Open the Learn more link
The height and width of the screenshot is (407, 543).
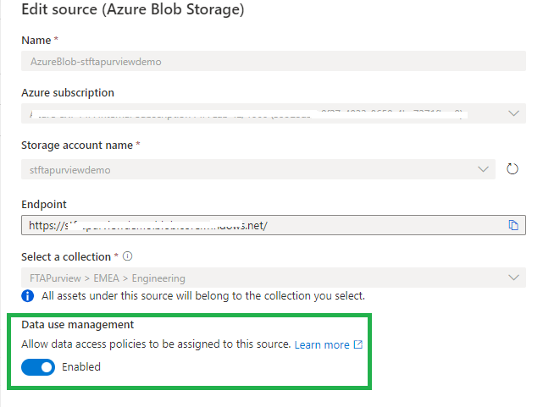click(322, 345)
